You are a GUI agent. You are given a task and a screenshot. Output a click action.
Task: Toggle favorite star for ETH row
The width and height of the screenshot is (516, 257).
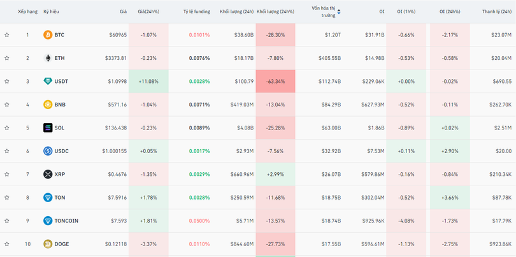click(7, 58)
